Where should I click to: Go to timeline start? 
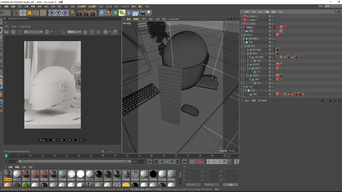149,162
